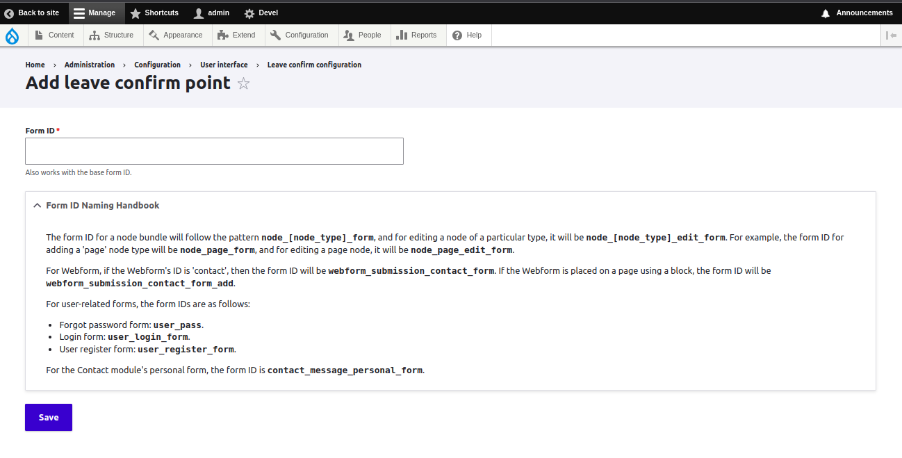Image resolution: width=902 pixels, height=458 pixels.
Task: Click inside the Form ID field
Action: click(x=214, y=151)
